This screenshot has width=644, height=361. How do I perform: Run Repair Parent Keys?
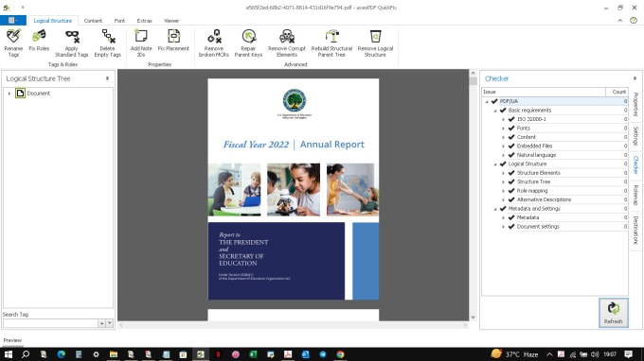coord(248,43)
